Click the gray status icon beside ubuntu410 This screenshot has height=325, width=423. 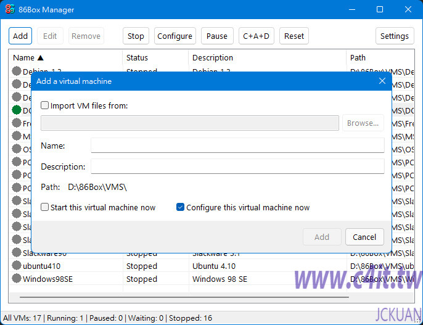[17, 265]
